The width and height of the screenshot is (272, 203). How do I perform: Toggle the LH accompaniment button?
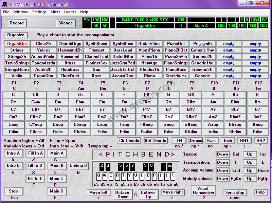(x=179, y=140)
